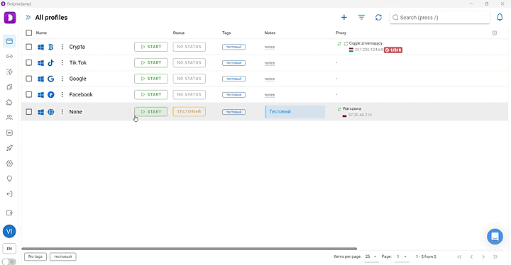Check the Google profile checkbox

click(x=29, y=79)
